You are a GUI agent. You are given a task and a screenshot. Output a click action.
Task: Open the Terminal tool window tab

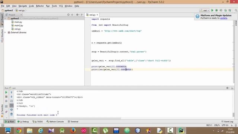pos(73,122)
